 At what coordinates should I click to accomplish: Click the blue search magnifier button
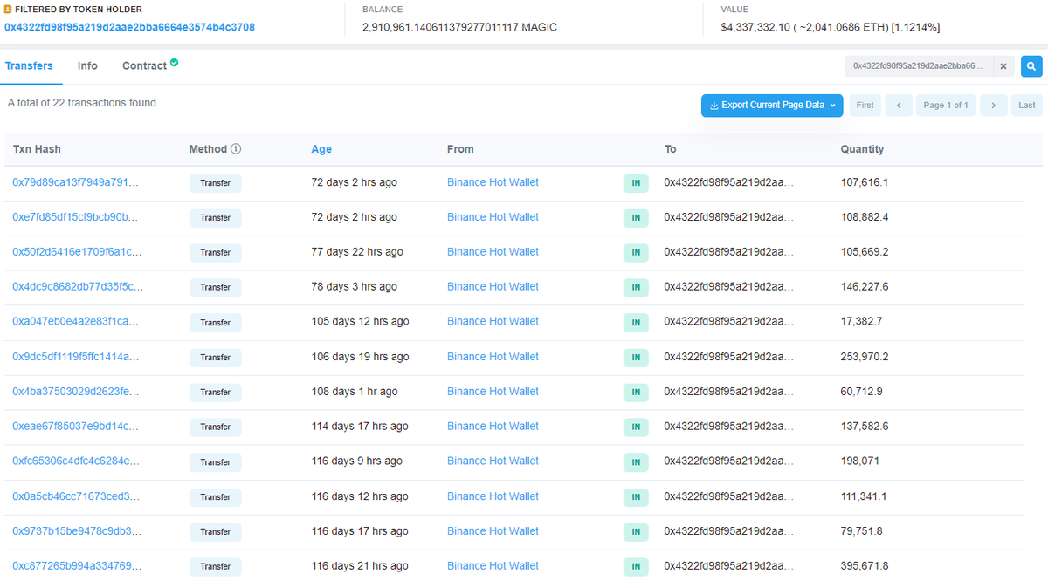pos(1031,66)
